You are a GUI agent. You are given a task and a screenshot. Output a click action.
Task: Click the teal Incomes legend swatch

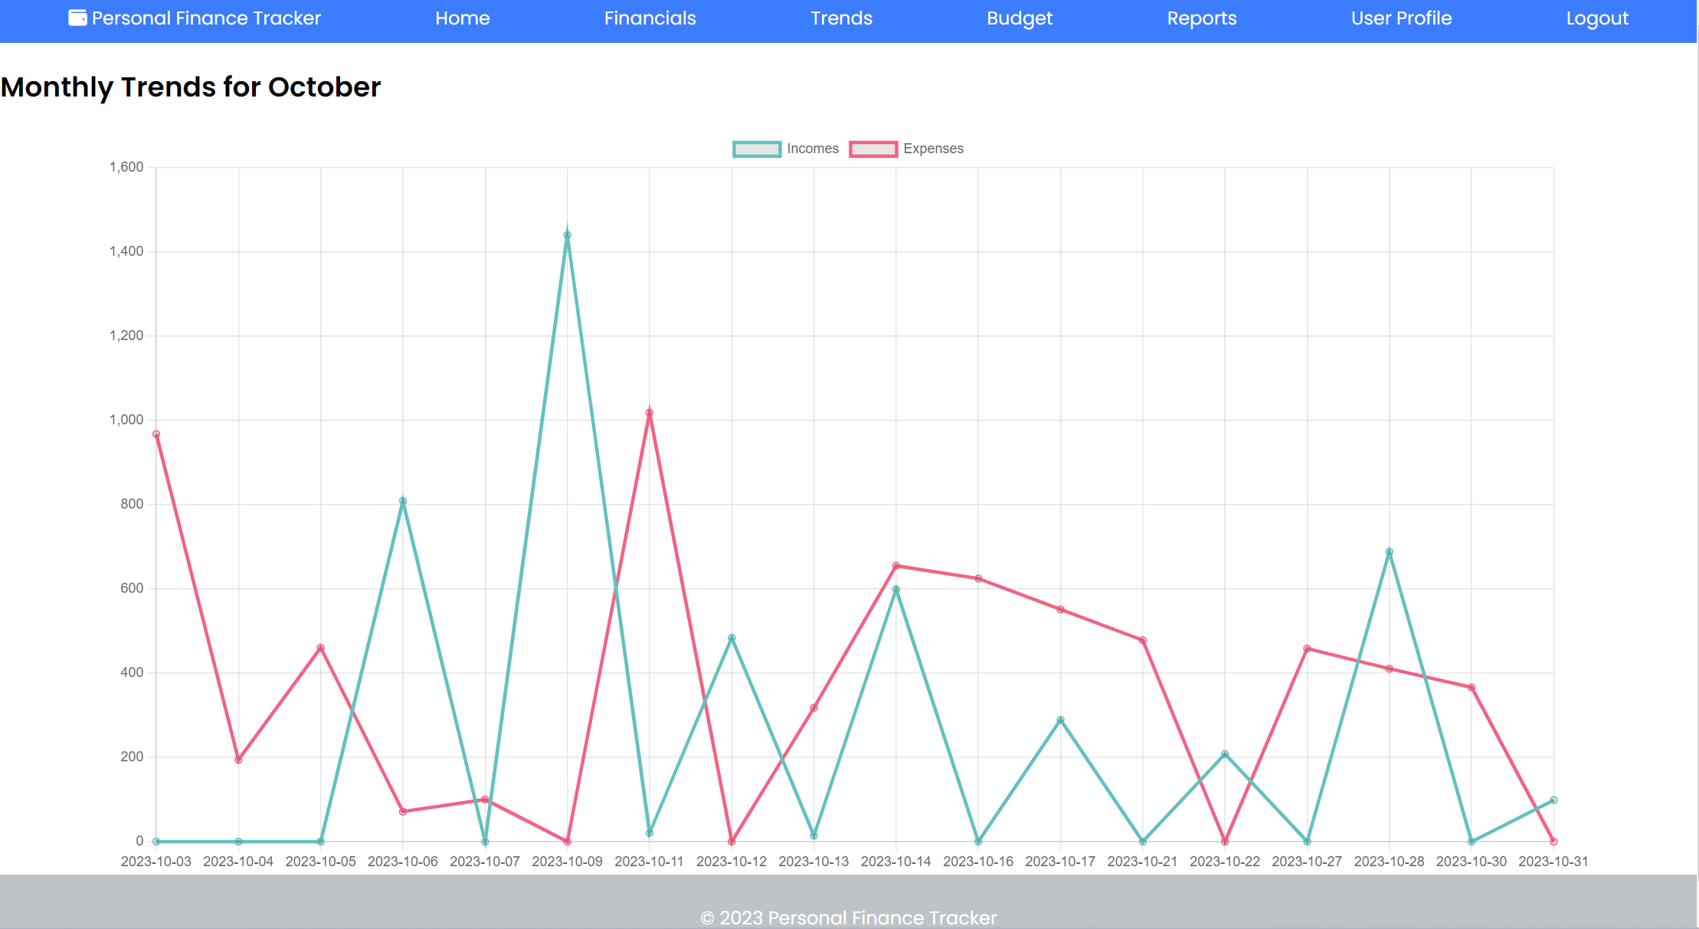click(x=757, y=149)
